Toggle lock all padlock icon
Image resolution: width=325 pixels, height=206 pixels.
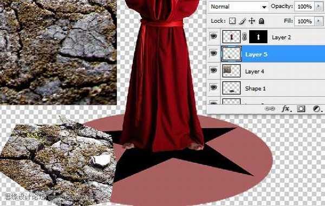(262, 21)
